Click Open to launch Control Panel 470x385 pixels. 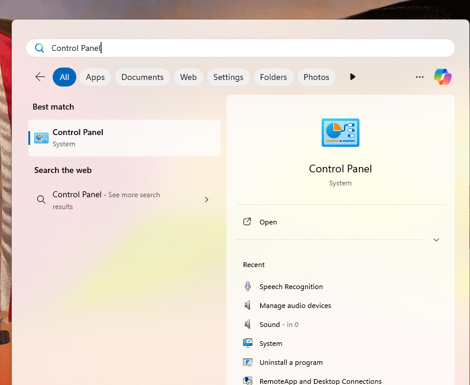[268, 222]
